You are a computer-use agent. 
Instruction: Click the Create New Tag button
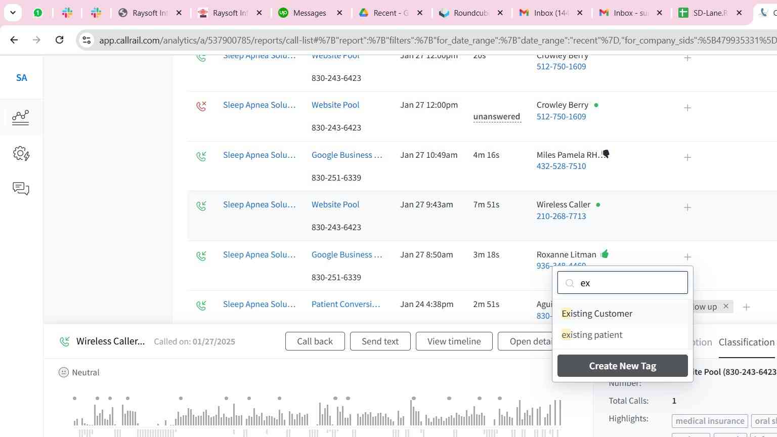pyautogui.click(x=623, y=366)
